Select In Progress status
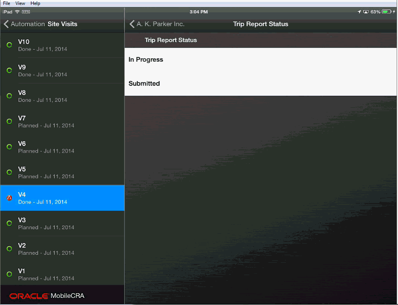This screenshot has width=398, height=305. click(261, 60)
